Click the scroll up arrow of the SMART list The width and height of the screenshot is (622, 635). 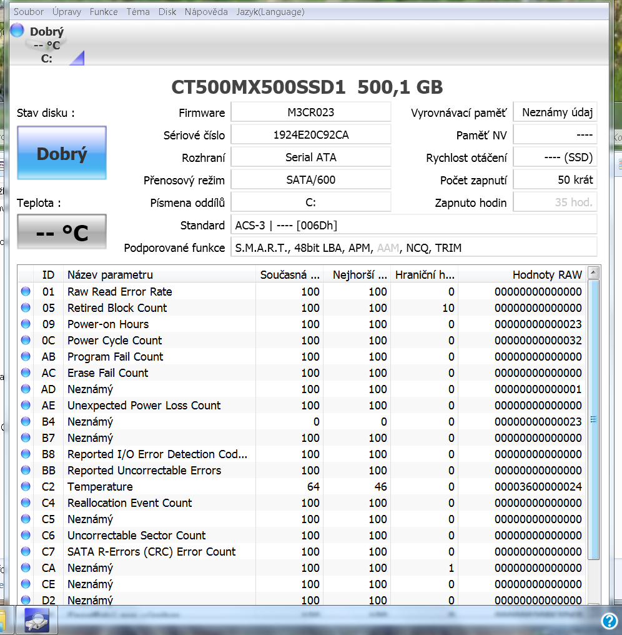(x=594, y=273)
